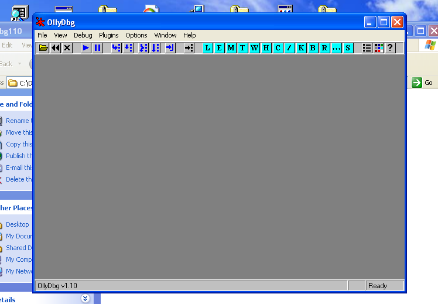
Task: Click Copy this link in Explorer pane
Action: [19, 144]
